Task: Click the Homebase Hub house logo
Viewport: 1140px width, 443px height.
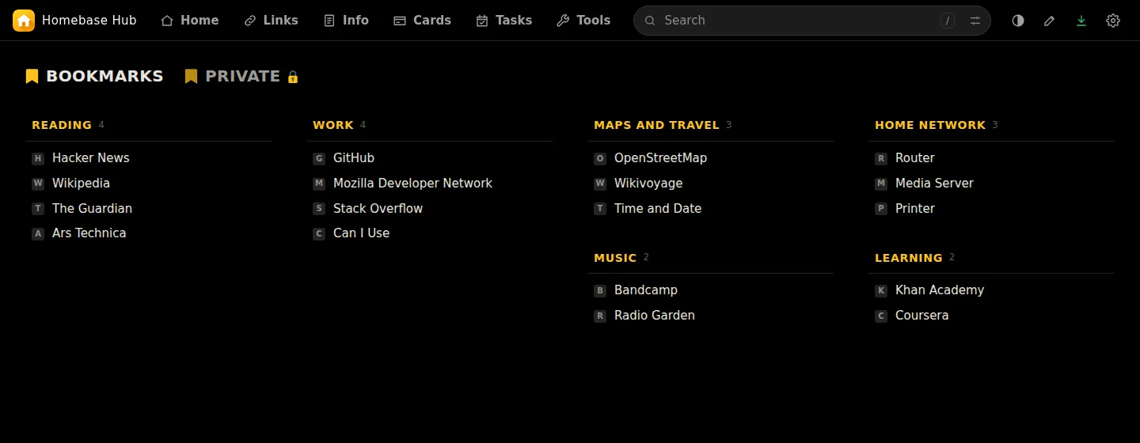Action: click(24, 21)
